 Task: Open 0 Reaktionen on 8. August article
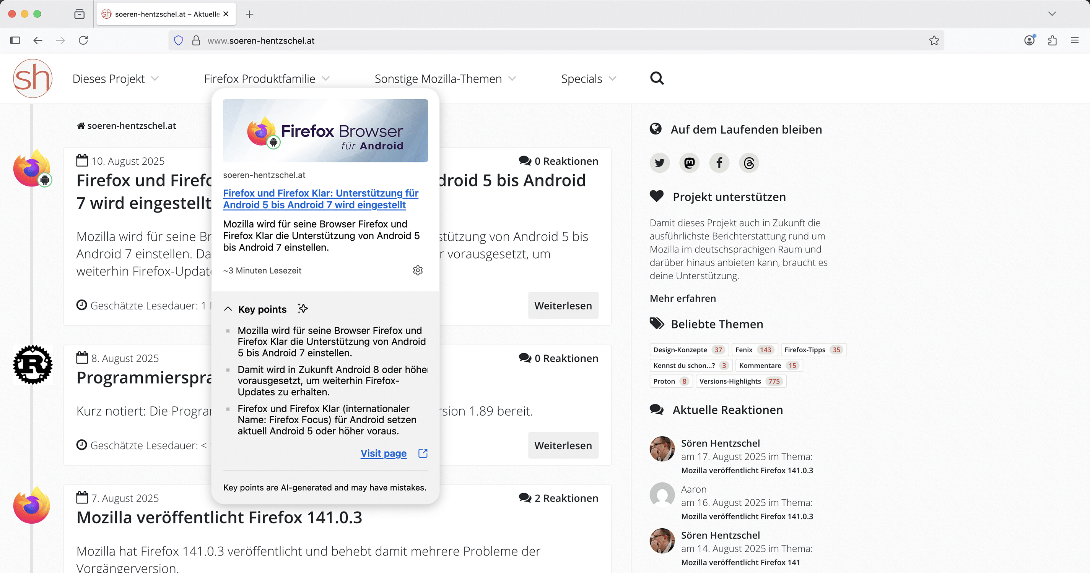click(558, 358)
